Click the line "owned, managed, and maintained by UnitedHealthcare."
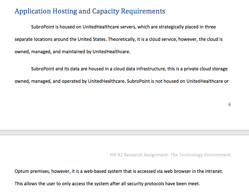The height and width of the screenshot is (194, 249). 72,52
